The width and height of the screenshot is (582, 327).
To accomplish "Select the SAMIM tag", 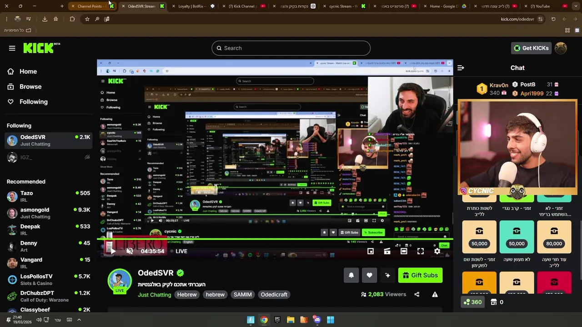I will (x=242, y=295).
